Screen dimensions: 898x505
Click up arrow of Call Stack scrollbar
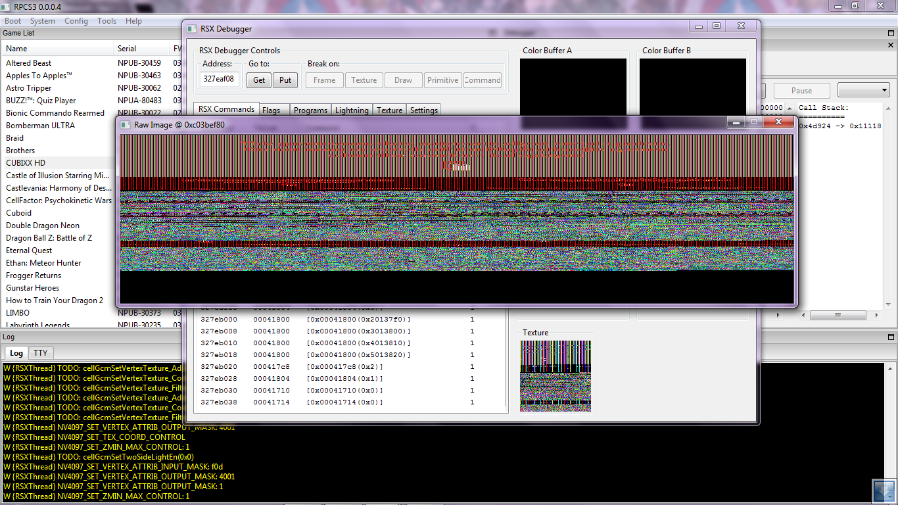pos(887,108)
